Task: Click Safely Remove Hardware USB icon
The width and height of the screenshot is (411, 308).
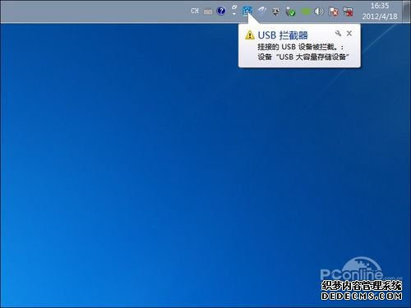Action: coord(290,11)
